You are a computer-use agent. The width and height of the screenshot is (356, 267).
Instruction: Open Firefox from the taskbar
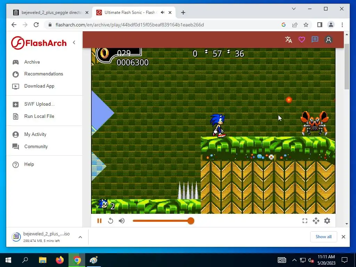point(60,260)
